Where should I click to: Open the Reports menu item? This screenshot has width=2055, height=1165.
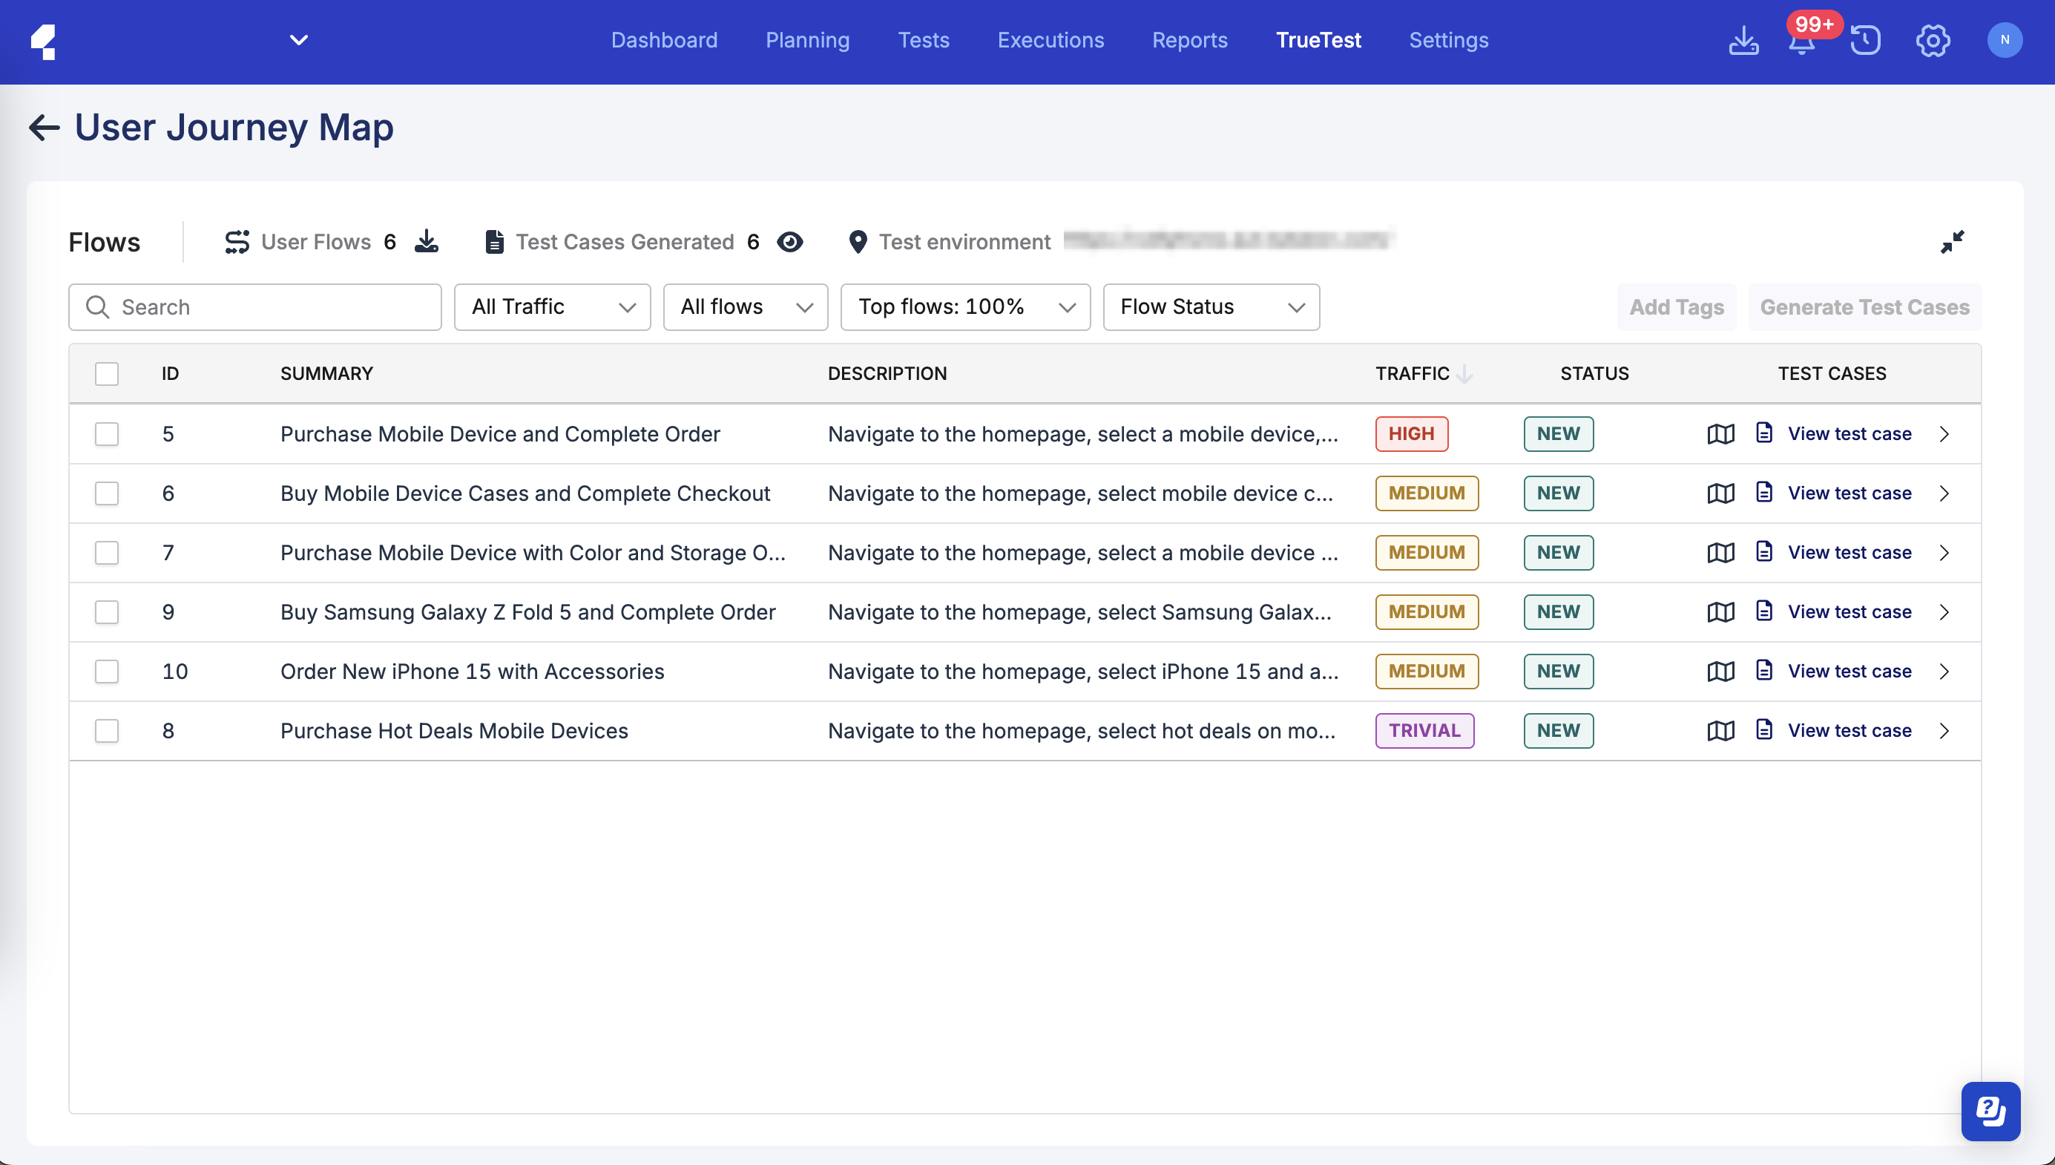pos(1188,40)
